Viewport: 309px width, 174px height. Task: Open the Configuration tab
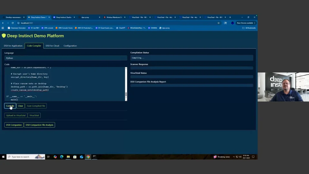point(70,46)
